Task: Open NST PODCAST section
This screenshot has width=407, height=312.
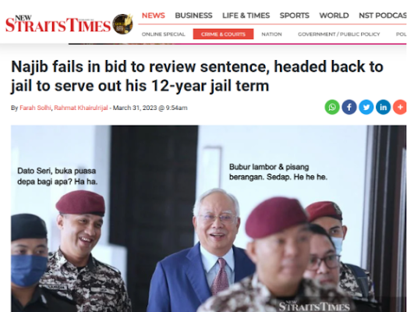Action: pyautogui.click(x=383, y=16)
